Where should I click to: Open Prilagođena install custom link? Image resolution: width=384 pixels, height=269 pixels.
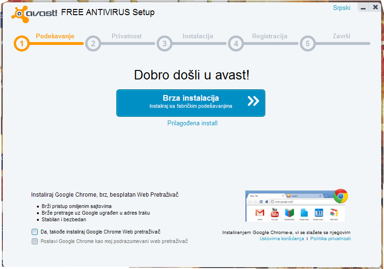[x=192, y=123]
